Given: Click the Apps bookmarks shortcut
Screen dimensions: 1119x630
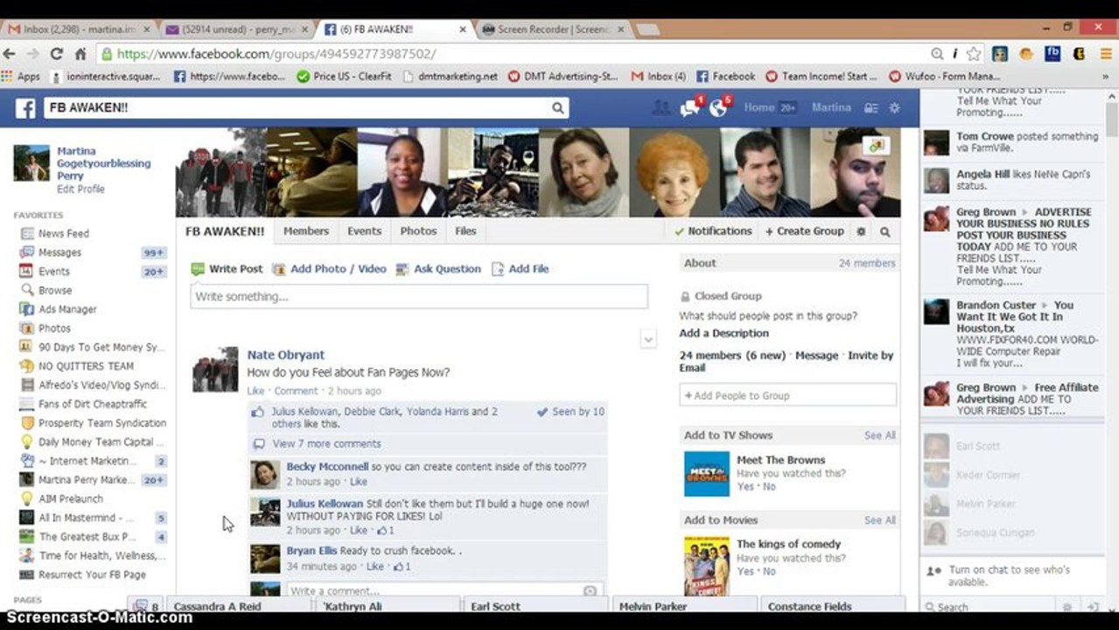Looking at the screenshot, I should [x=21, y=76].
